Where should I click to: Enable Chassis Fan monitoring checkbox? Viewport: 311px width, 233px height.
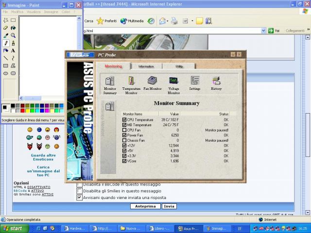pyautogui.click(x=124, y=140)
